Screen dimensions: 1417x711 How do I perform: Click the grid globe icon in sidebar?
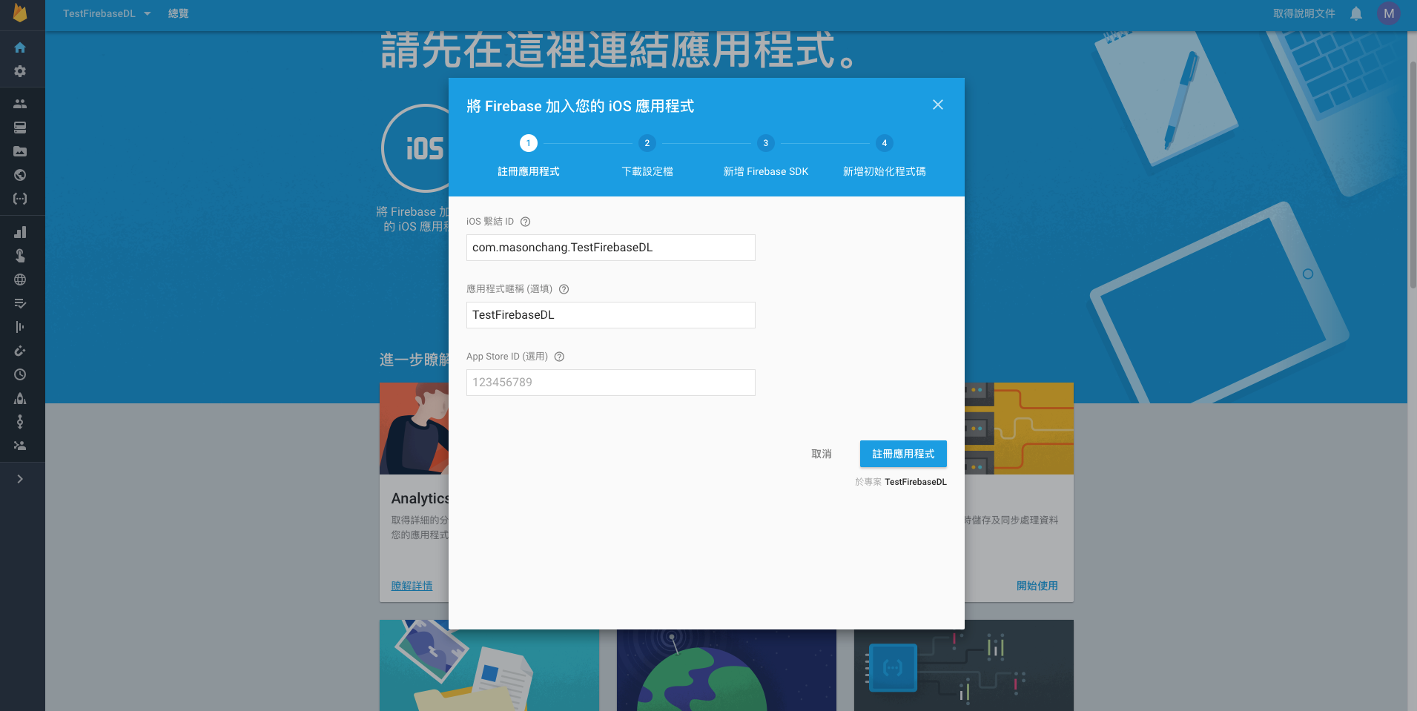coord(20,280)
